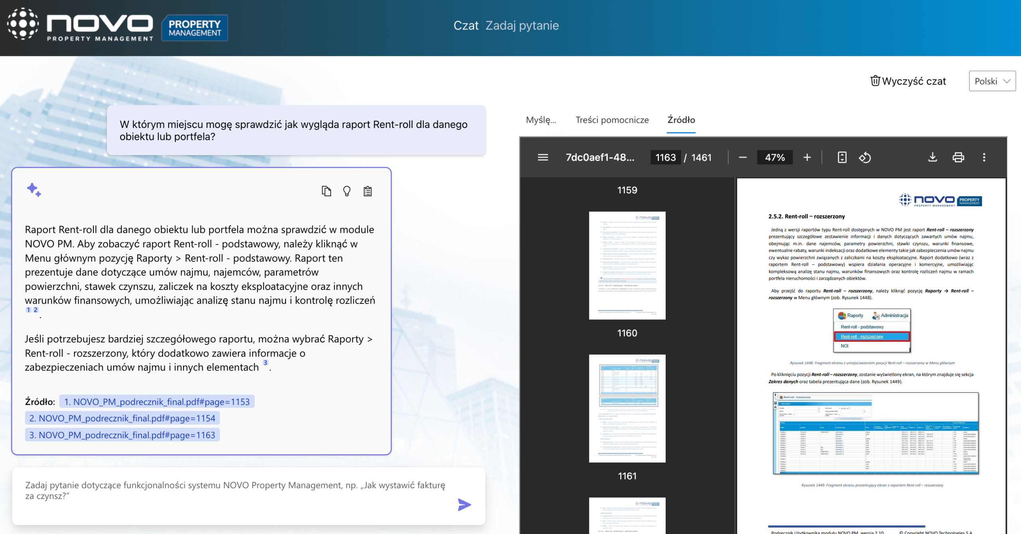Click the zoom level field showing 47%
This screenshot has width=1021, height=534.
click(775, 158)
